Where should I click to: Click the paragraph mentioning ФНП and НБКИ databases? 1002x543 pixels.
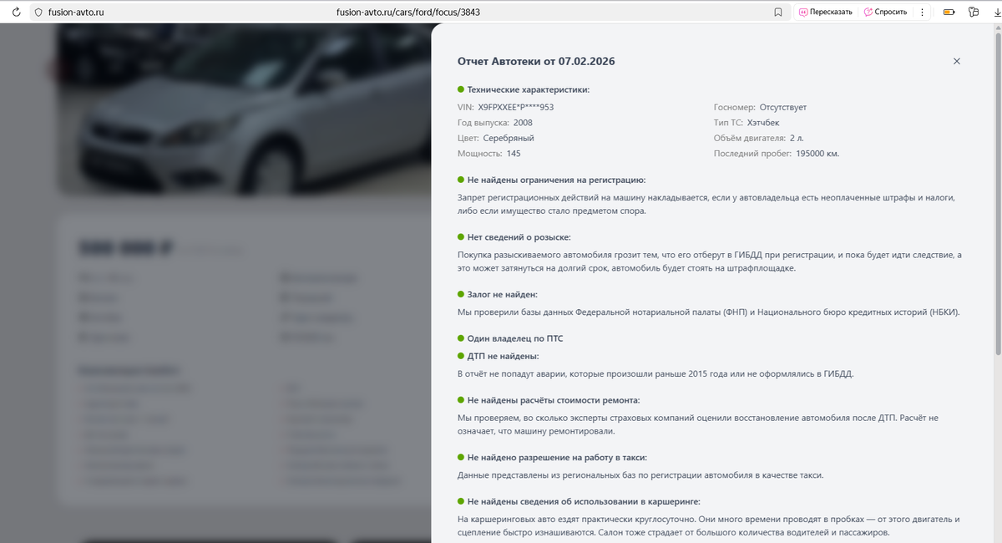(x=709, y=312)
